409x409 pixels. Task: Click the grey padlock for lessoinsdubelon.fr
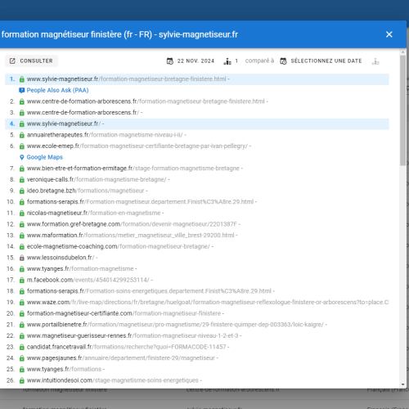[22, 258]
